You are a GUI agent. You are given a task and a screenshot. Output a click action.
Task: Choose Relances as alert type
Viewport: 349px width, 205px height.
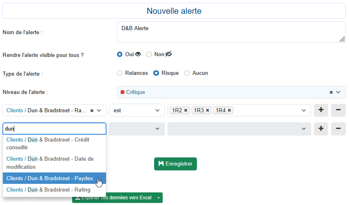[119, 73]
